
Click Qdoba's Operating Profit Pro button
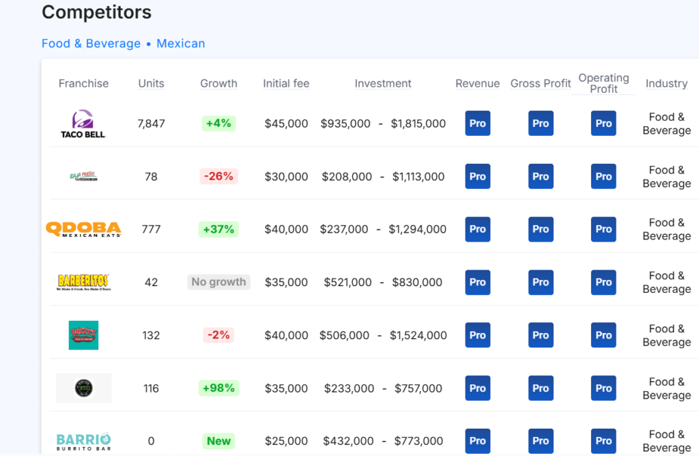(603, 229)
